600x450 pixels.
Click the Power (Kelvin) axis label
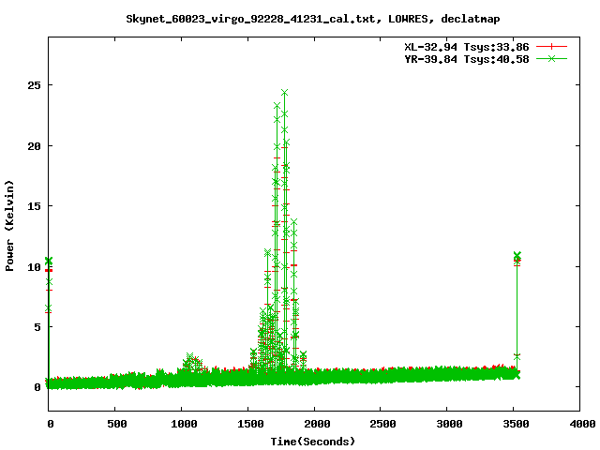(9, 226)
